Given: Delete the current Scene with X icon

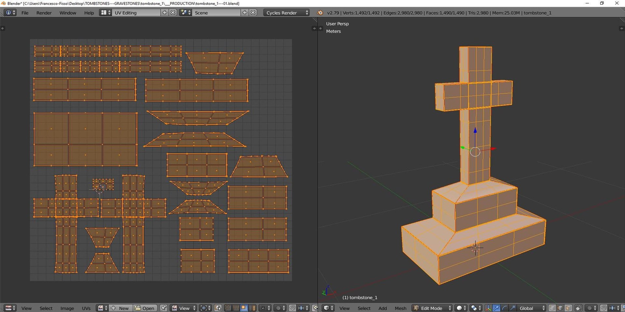Looking at the screenshot, I should pyautogui.click(x=253, y=13).
